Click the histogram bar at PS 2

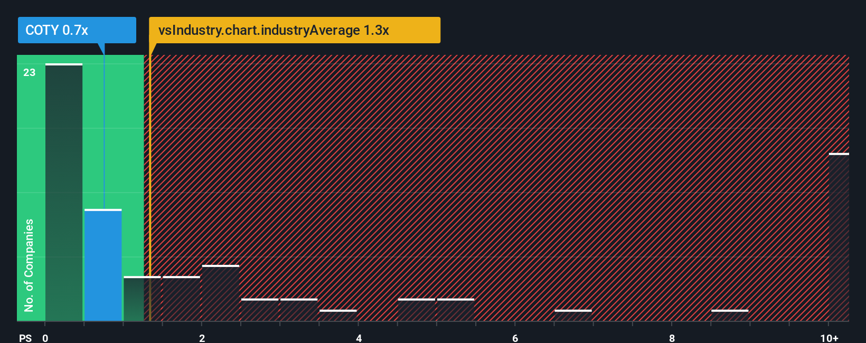click(x=221, y=293)
